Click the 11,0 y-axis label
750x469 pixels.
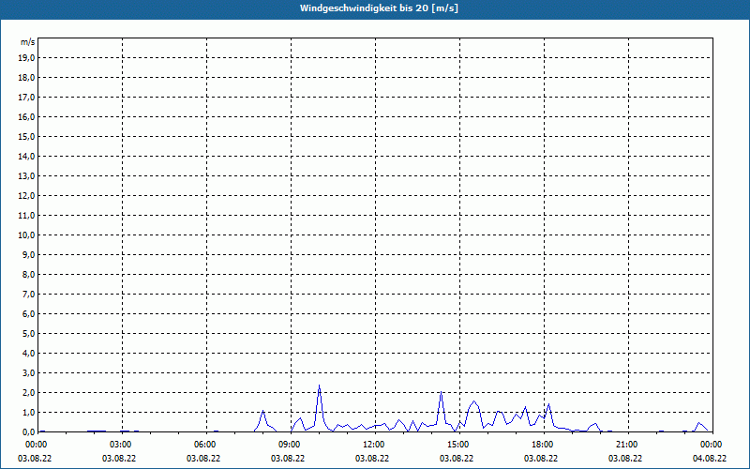(26, 216)
